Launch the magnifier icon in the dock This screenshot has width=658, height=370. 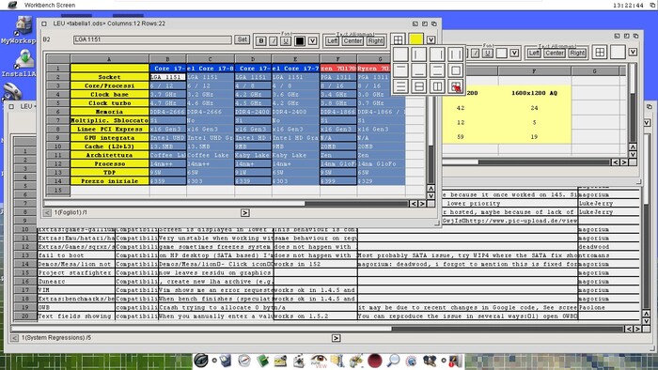click(x=393, y=360)
